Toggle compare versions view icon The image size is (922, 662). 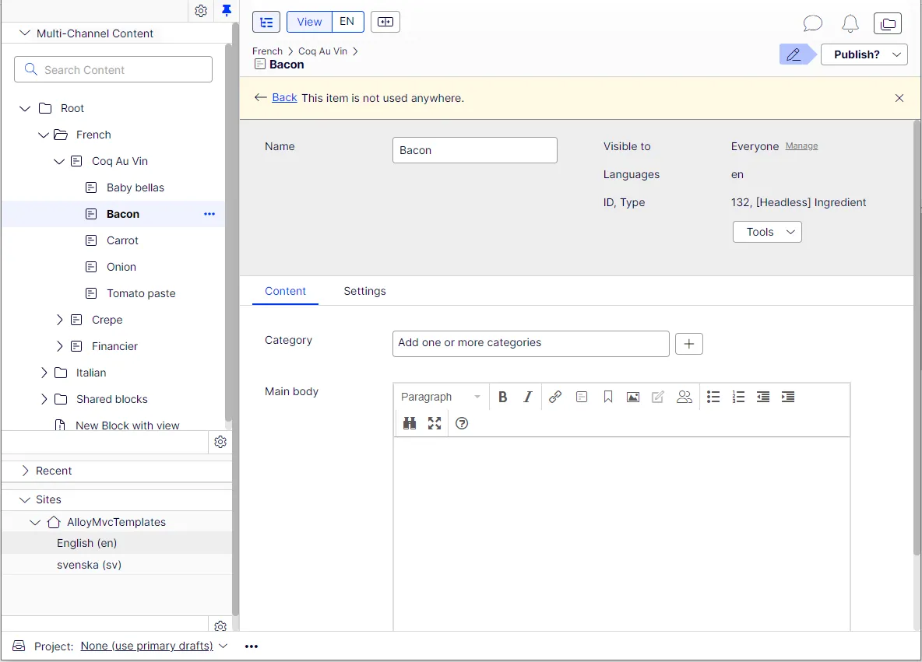(385, 22)
